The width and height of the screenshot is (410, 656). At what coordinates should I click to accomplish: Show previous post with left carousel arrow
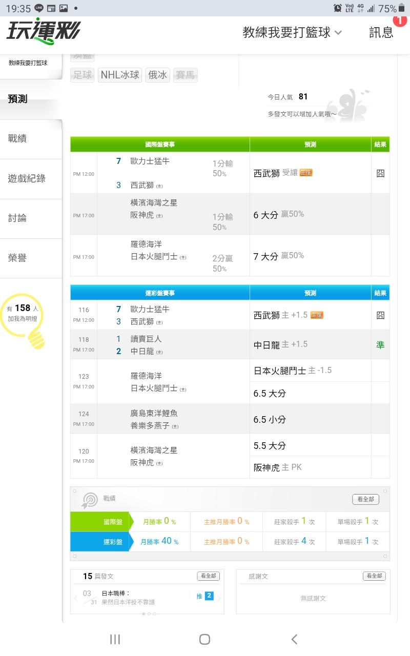pos(76,598)
